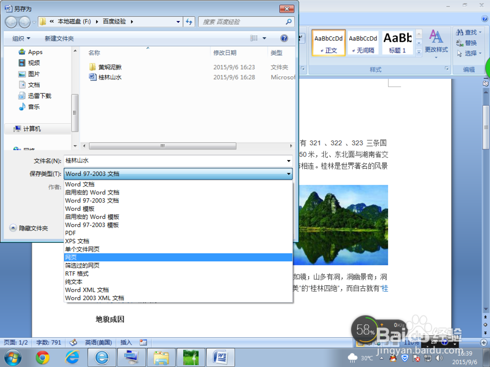490x367 pixels.
Task: Open 音乐 library in sidebar
Action: point(29,107)
